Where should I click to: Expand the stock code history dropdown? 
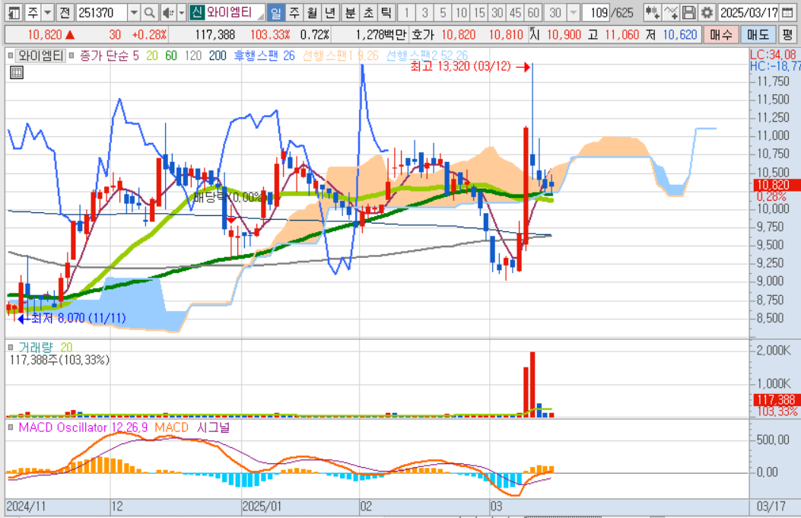133,12
